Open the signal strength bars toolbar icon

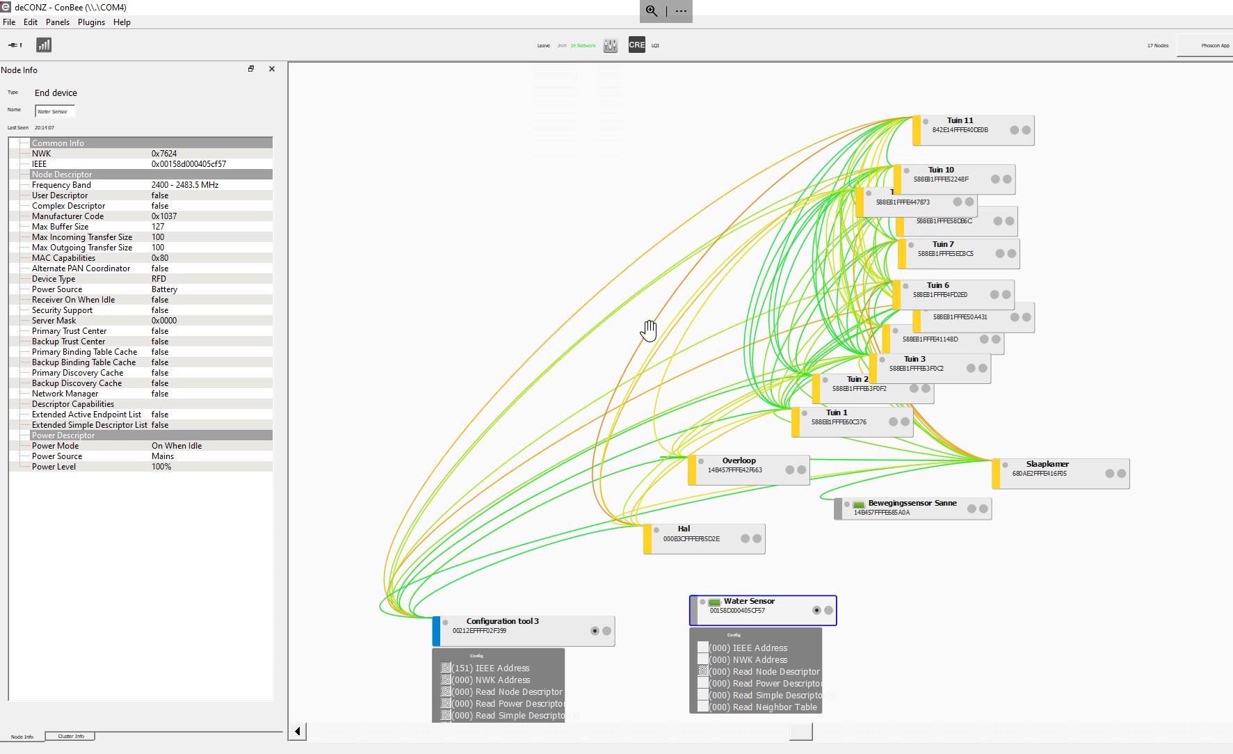tap(44, 45)
